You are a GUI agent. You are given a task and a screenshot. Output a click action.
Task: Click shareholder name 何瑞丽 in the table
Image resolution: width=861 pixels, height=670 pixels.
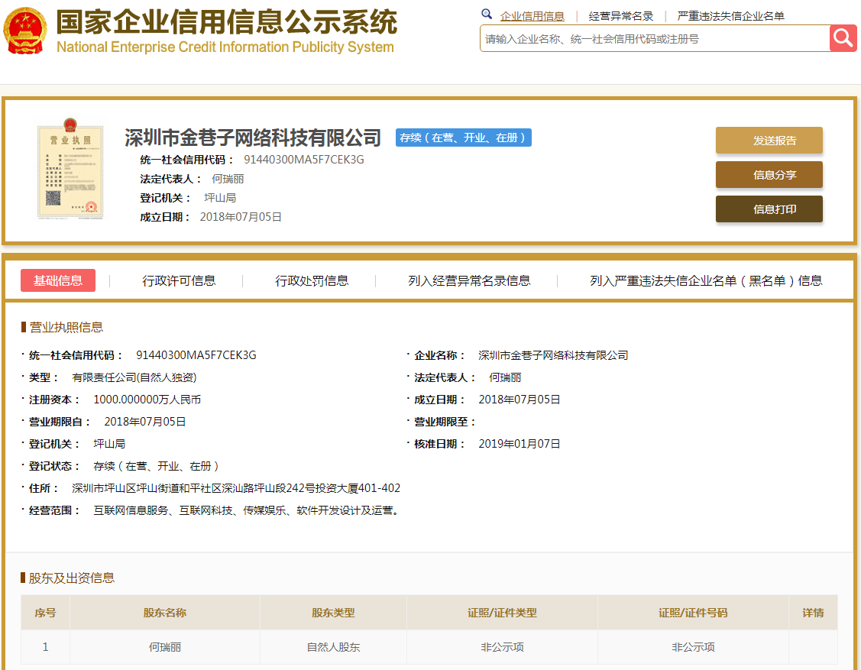(x=165, y=647)
